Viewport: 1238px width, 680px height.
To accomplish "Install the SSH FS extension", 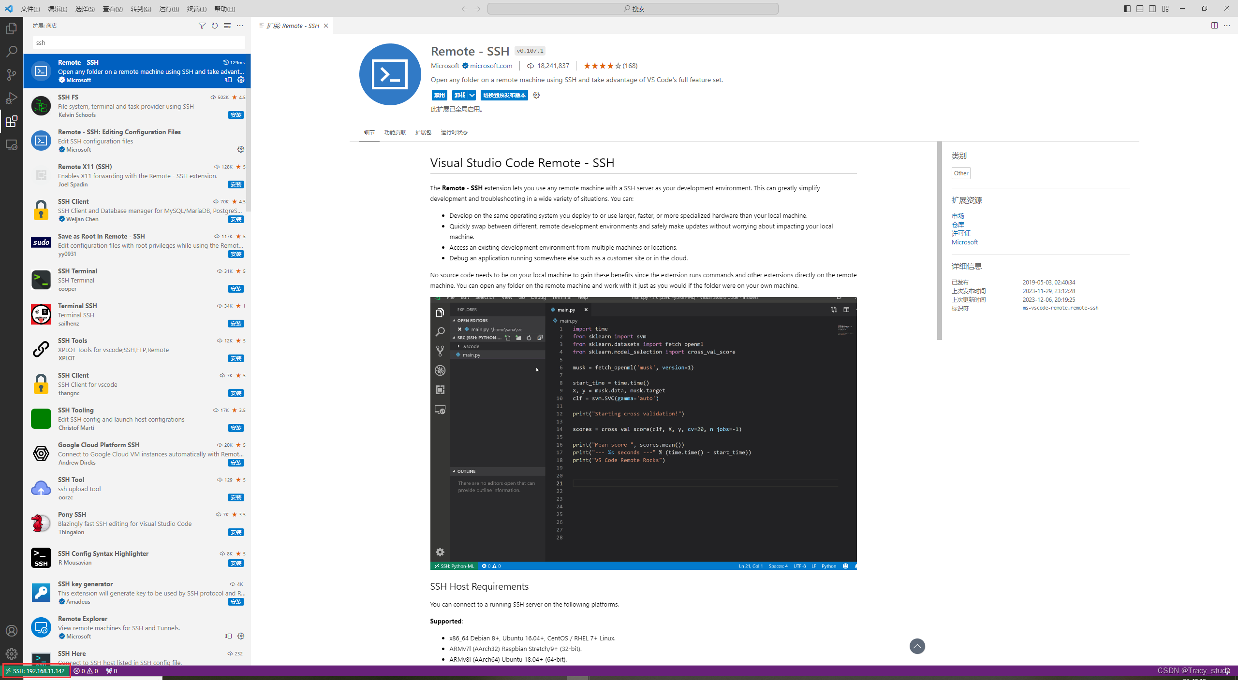I will click(x=236, y=115).
